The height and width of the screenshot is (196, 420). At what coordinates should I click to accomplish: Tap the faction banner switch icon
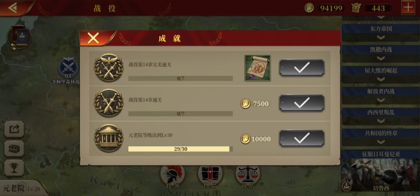19,37
